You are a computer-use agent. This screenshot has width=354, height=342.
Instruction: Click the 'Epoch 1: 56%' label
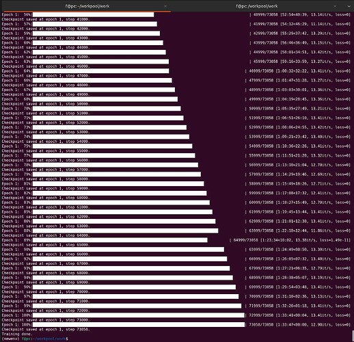[x=17, y=14]
